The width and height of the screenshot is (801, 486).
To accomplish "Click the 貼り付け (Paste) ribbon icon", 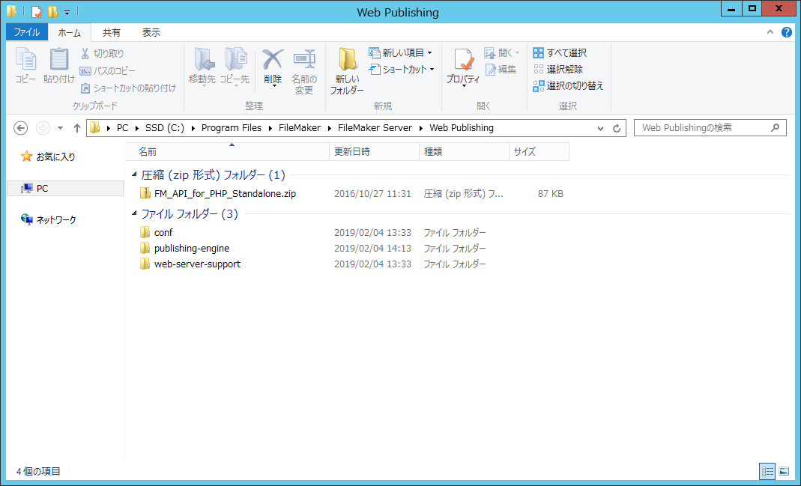I will click(x=59, y=59).
